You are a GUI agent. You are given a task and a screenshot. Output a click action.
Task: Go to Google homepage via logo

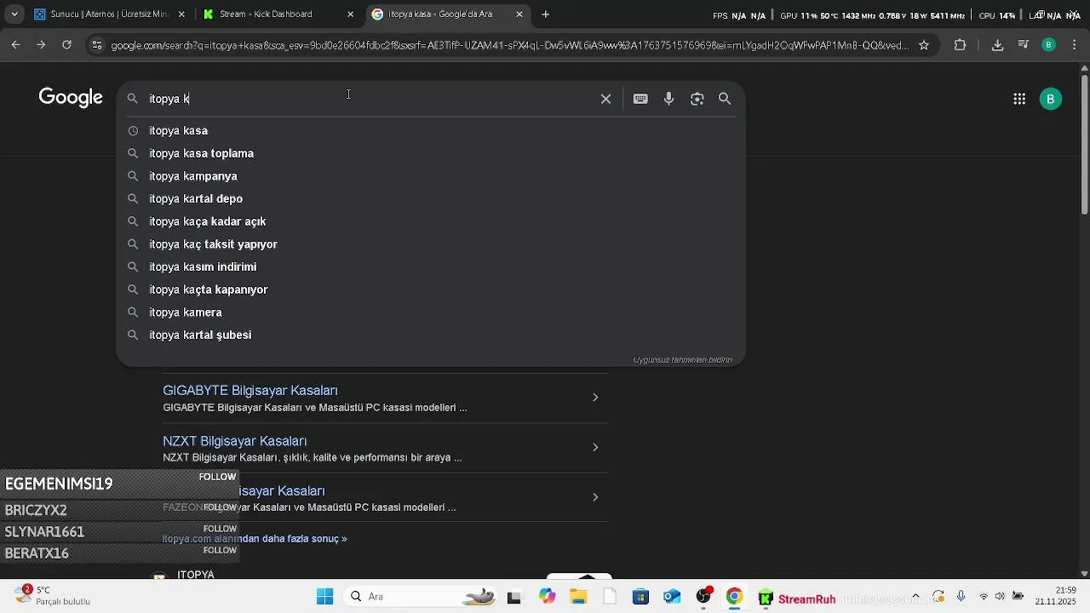71,98
